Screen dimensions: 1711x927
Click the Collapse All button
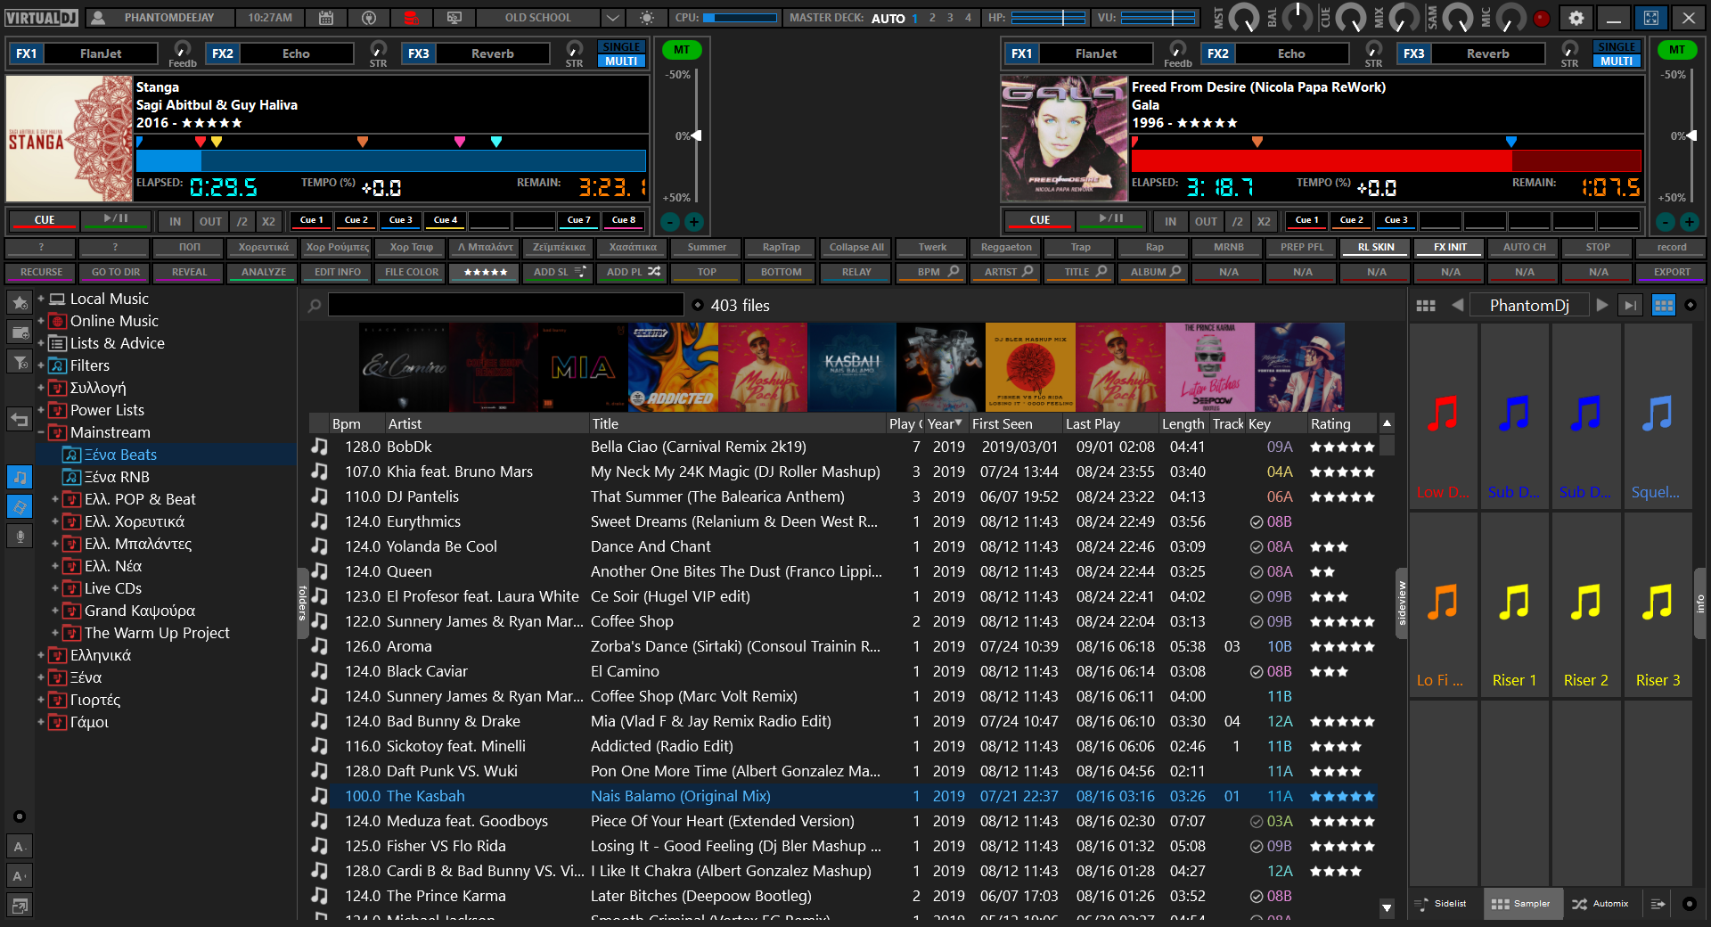856,247
